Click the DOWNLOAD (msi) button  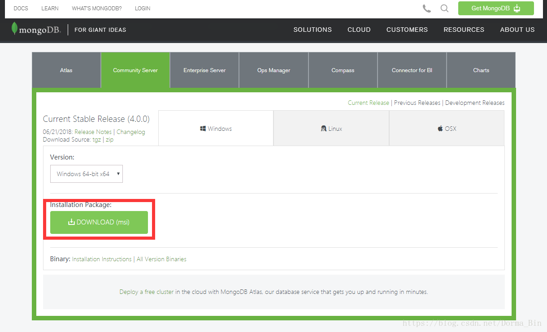(x=99, y=222)
